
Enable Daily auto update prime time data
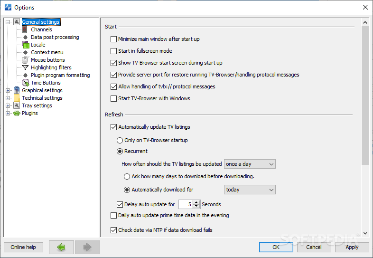(113, 216)
